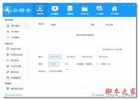Image resolution: width=139 pixels, height=100 pixels.
Task: Select 默认模式 in sidebar
Action: pos(17,26)
